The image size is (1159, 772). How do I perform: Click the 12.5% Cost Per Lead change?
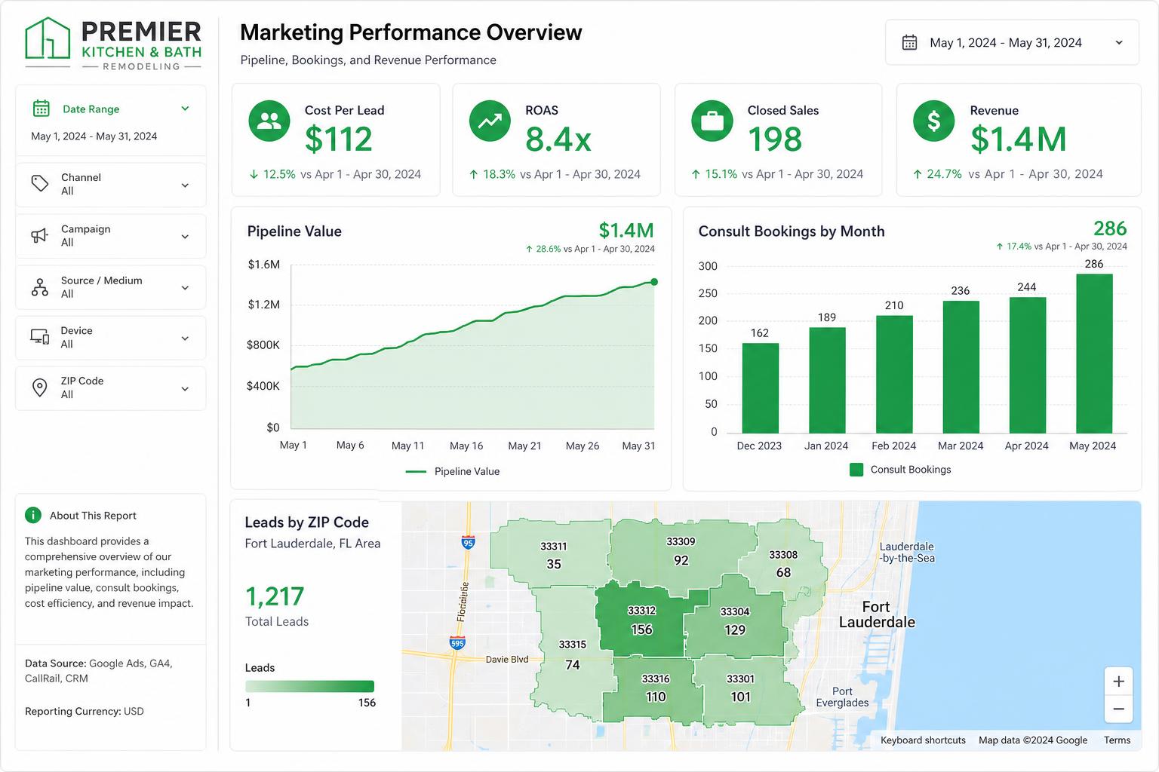[x=272, y=174]
